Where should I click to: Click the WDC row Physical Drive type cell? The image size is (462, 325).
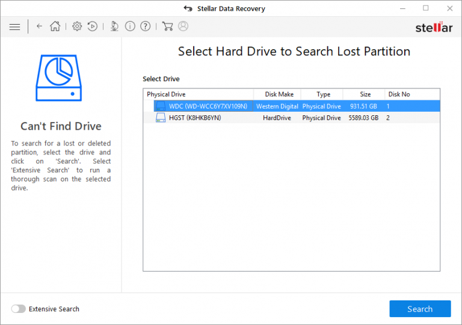pos(321,106)
